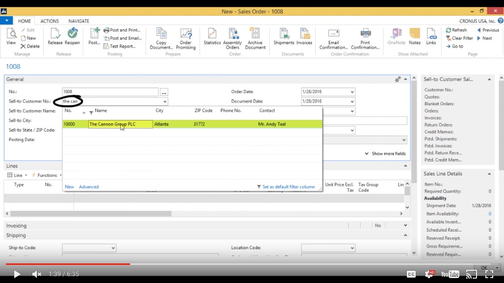Collapse Sales Line Details FactBox
Screen dimensions: 504x283
click(x=489, y=174)
